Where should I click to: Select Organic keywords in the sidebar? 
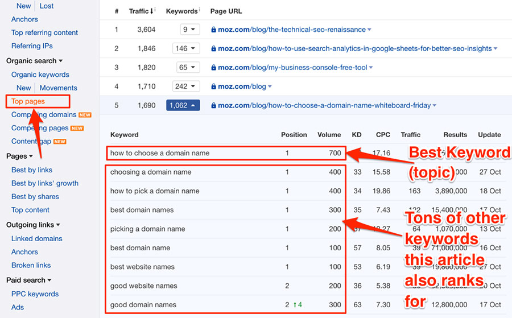pos(40,75)
